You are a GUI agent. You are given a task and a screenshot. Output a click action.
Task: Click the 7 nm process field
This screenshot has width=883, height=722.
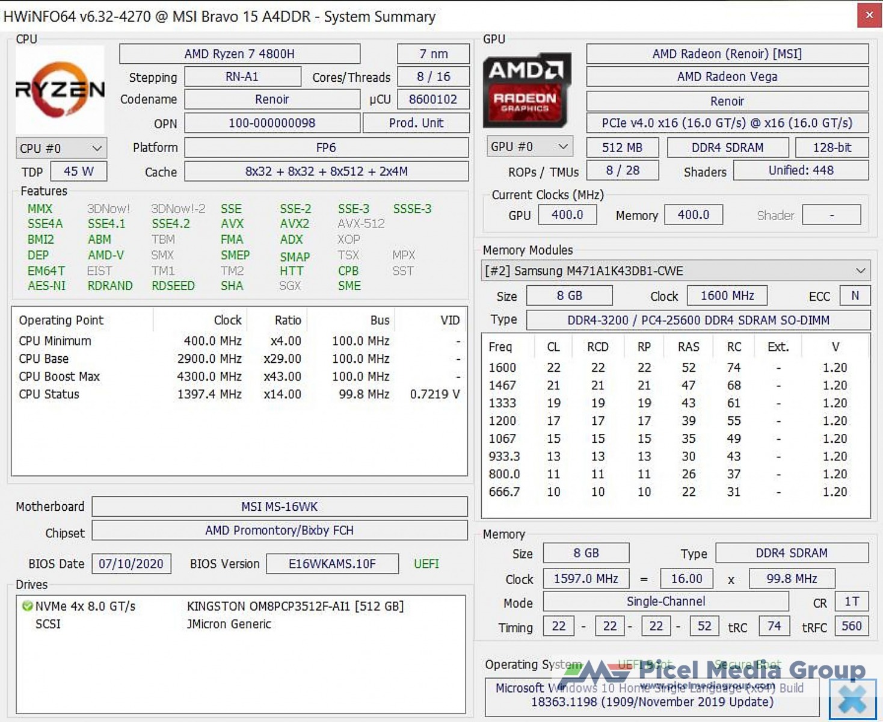click(x=433, y=54)
